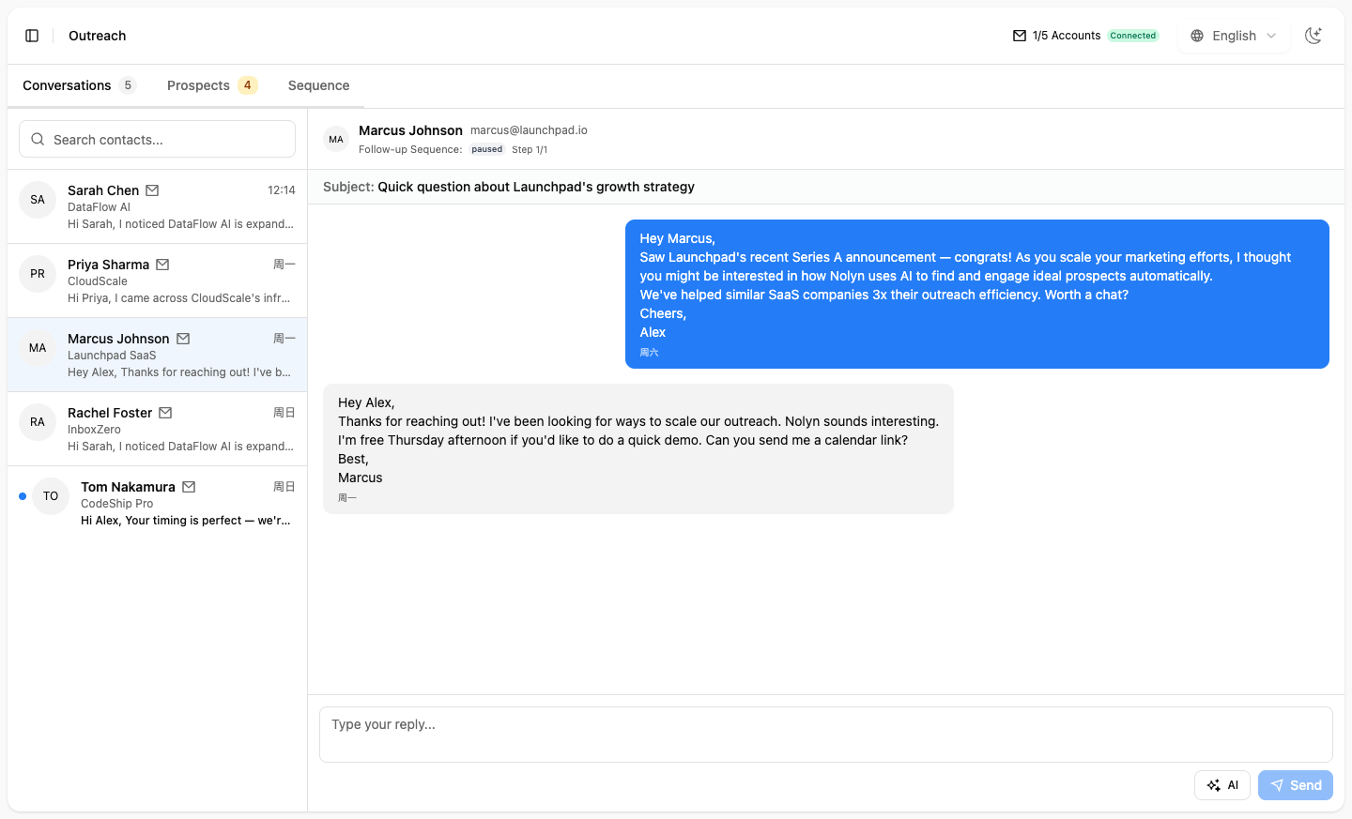Click envelope icon beside Tom Nakamura
Screen dimensions: 1352x819
click(189, 487)
